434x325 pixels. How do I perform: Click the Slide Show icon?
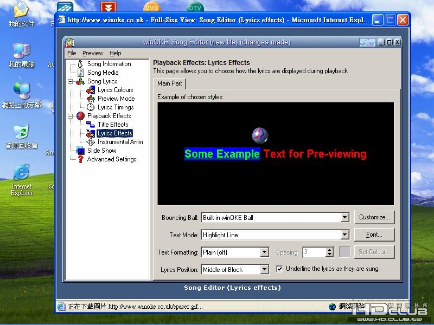click(80, 151)
